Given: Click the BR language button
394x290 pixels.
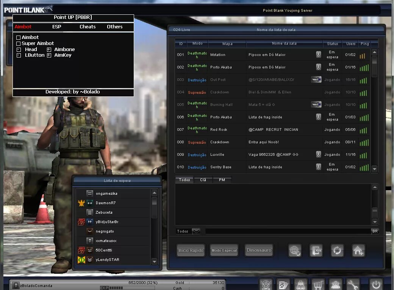Looking at the screenshot, I should click(375, 231).
